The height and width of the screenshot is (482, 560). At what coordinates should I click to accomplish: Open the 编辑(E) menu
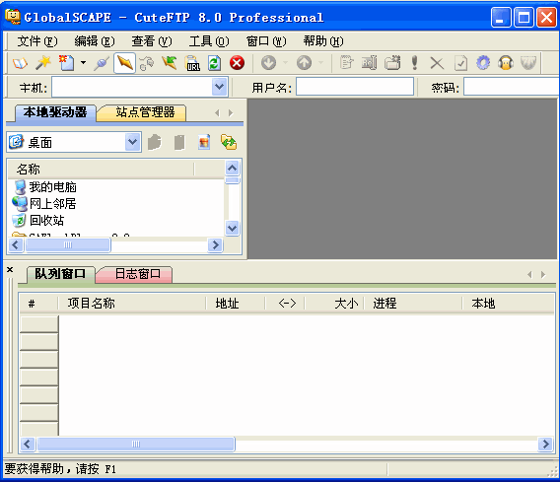95,41
